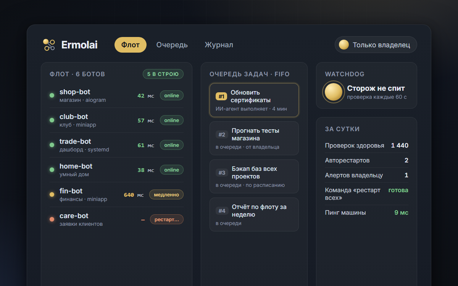Click the #2 task number badge
This screenshot has height=286, width=458.
[x=222, y=135]
